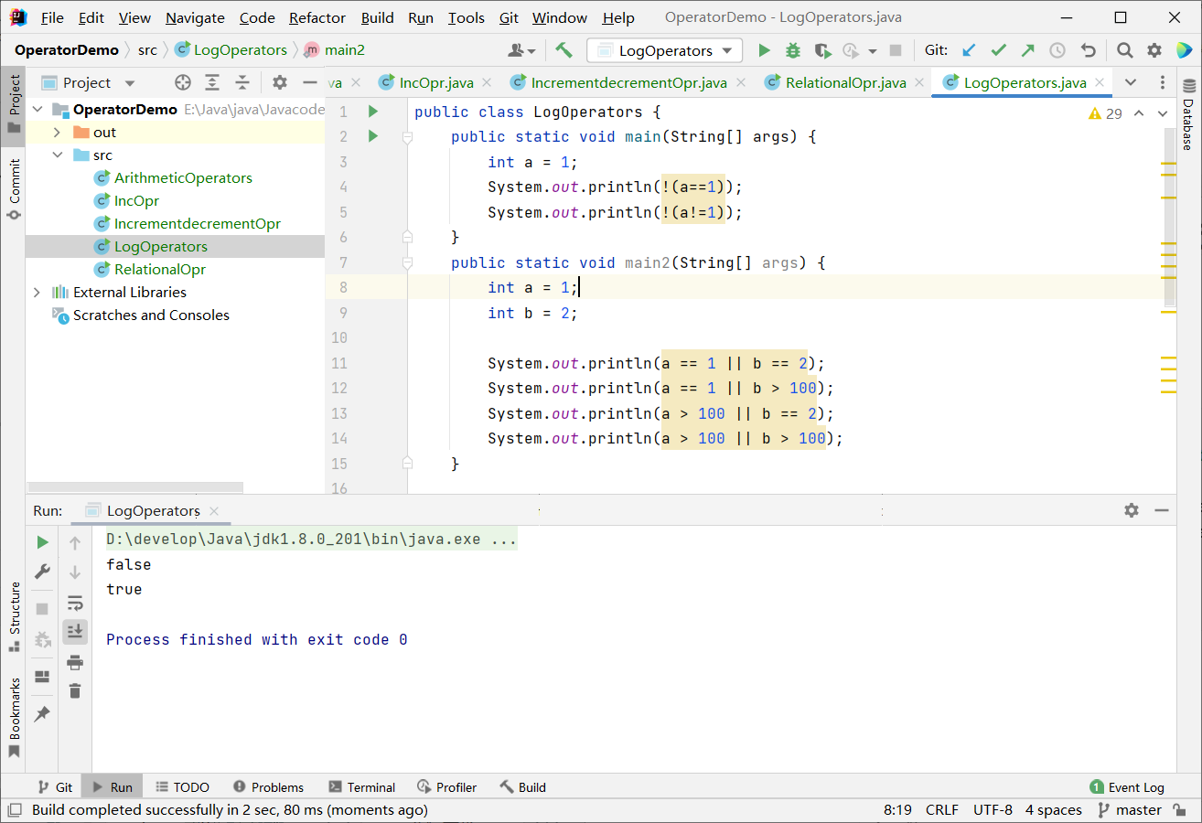Close the LogOperators.java editor tab

tap(1100, 83)
